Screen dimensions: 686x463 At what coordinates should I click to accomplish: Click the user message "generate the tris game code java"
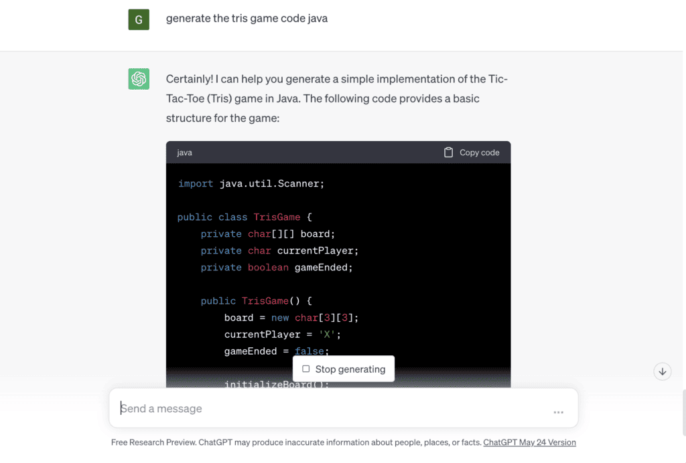pyautogui.click(x=247, y=18)
